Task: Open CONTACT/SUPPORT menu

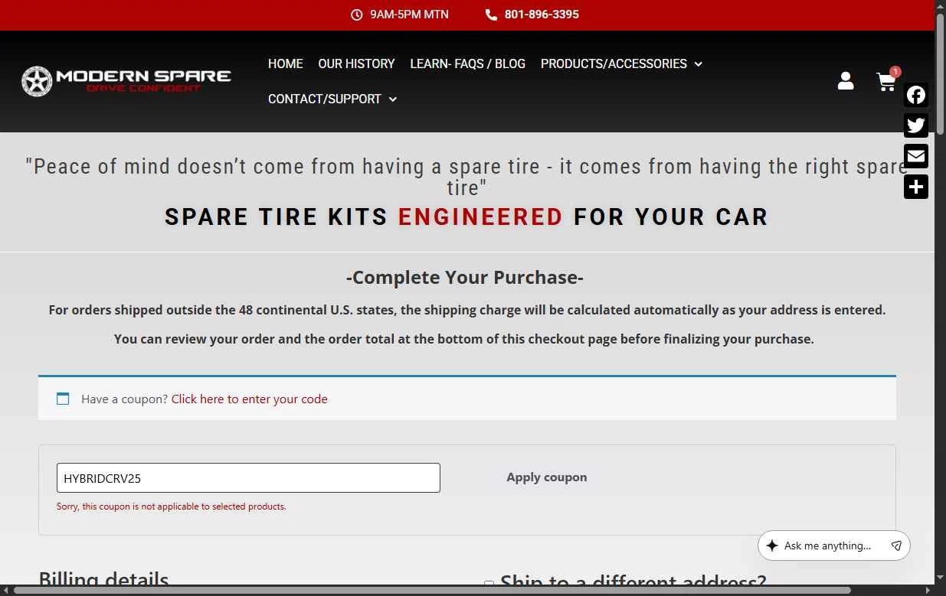Action: [324, 99]
